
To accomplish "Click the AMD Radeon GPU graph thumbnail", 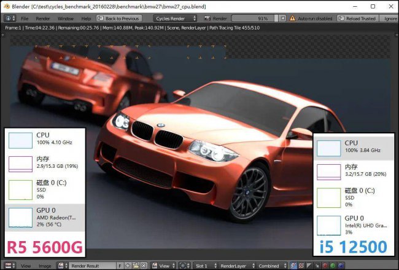I will 21,218.
